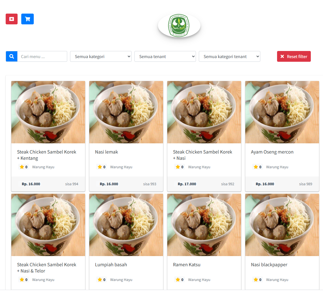Click the green circular logo at top
323x296 pixels.
[x=179, y=26]
